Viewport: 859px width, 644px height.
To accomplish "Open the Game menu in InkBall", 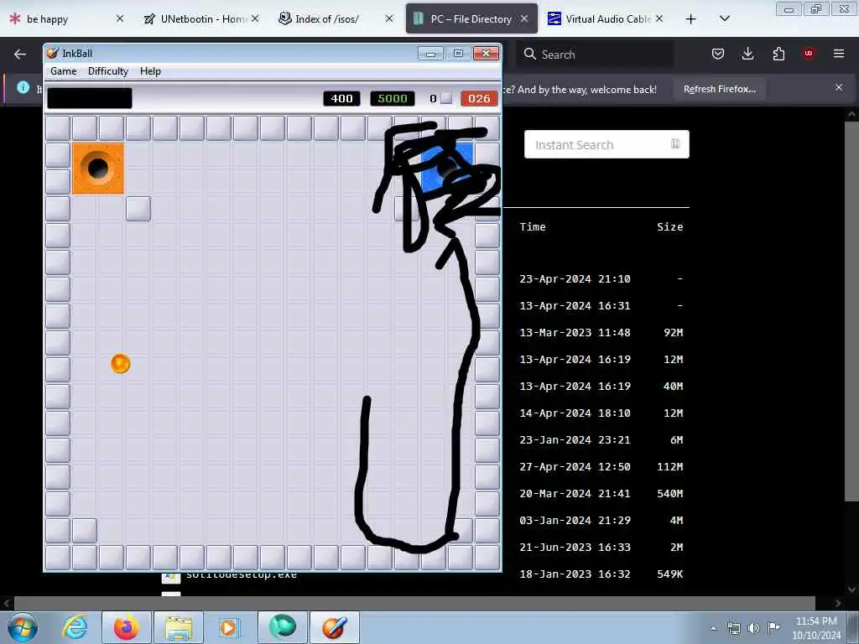I will tap(64, 71).
